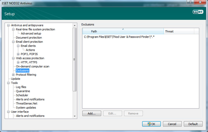
Task: Open the Actions tree item
Action: tap(30, 50)
